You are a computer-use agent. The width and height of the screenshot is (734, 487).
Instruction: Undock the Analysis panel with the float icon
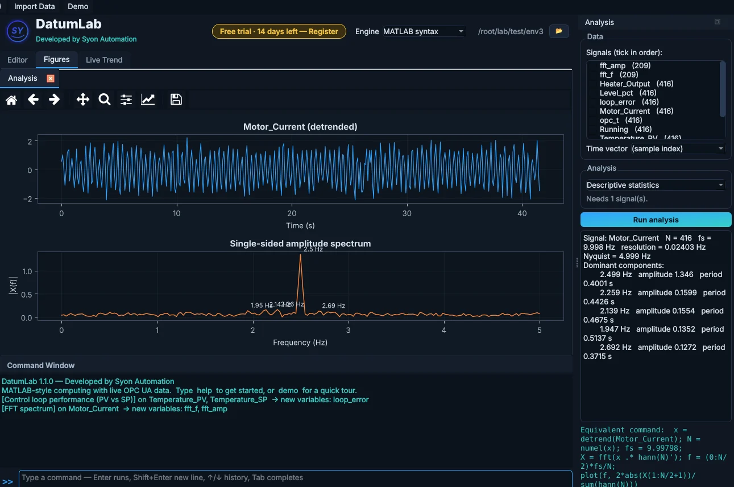(x=718, y=22)
